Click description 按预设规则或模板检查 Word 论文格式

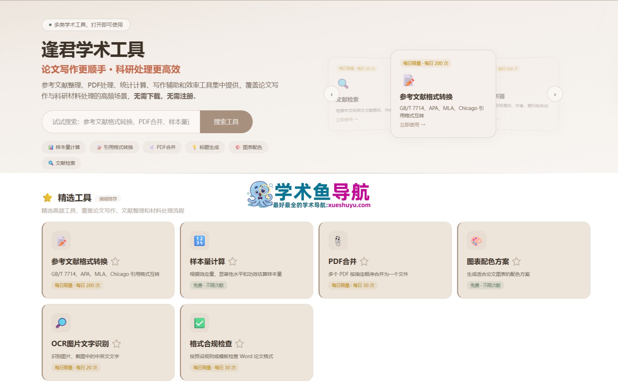[x=232, y=356]
